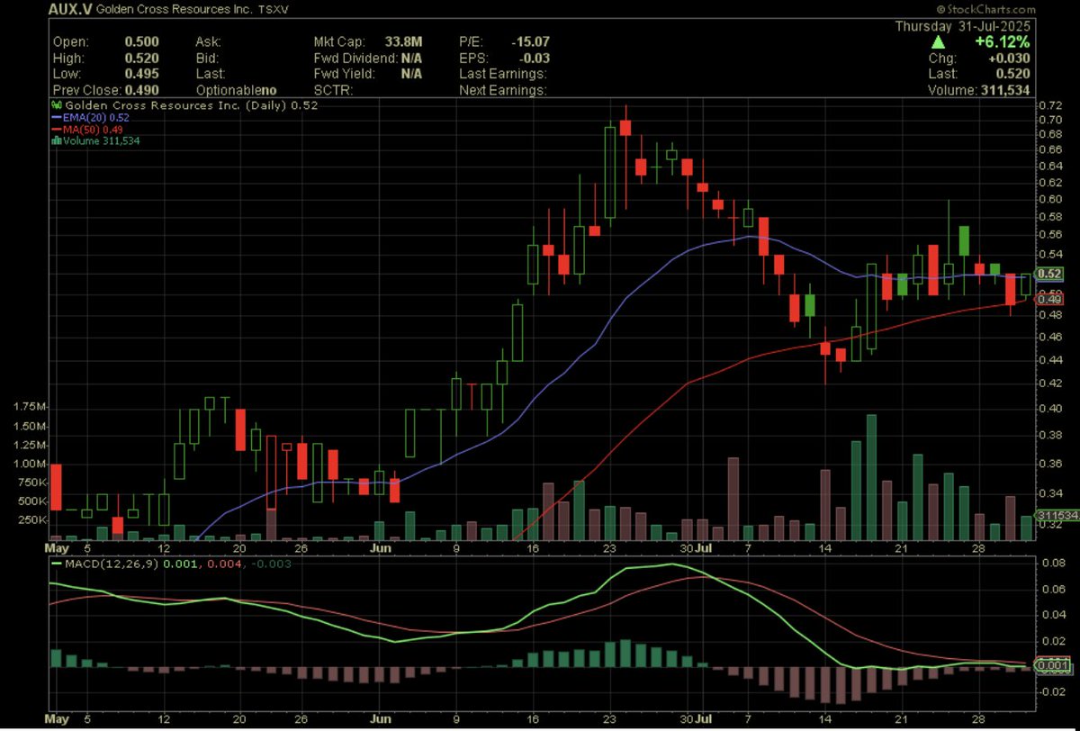This screenshot has width=1080, height=731.
Task: Click the 0.40 price axis label
Action: coord(1051,408)
